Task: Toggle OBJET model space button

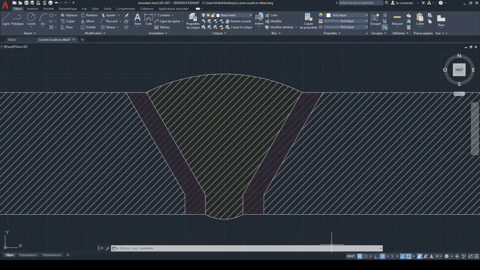Action: click(351, 256)
